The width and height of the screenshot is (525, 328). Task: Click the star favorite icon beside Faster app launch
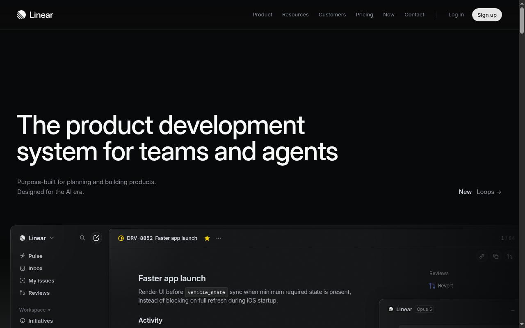click(x=207, y=238)
